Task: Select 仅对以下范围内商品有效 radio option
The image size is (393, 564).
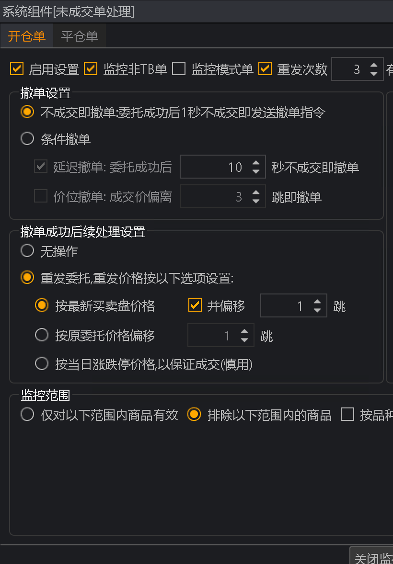Action: point(27,415)
